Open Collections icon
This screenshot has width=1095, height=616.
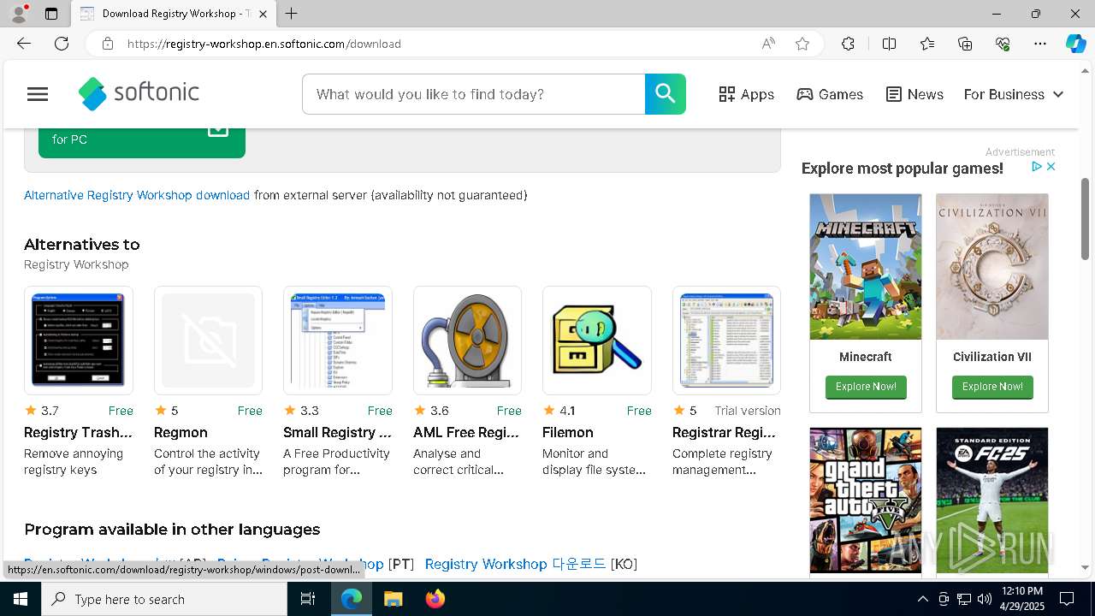click(x=965, y=44)
